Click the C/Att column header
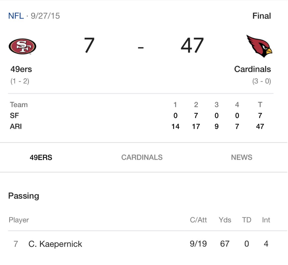The height and width of the screenshot is (265, 288). (198, 220)
